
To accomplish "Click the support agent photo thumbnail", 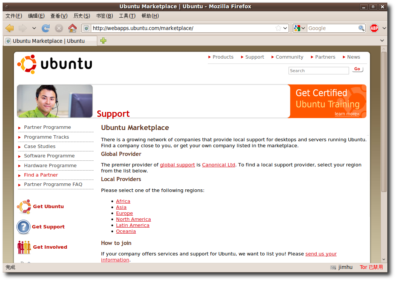I will (x=55, y=101).
